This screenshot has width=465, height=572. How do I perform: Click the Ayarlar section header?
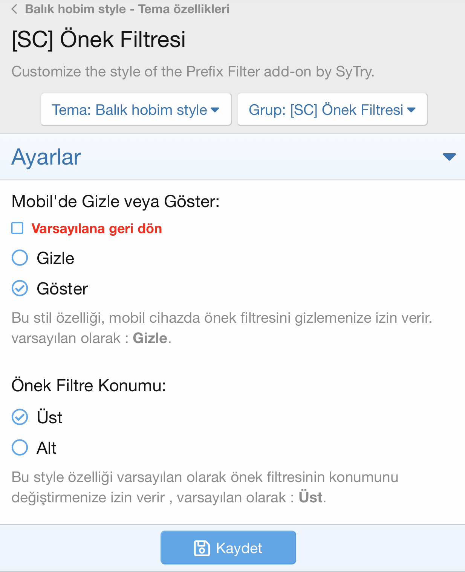(x=232, y=157)
